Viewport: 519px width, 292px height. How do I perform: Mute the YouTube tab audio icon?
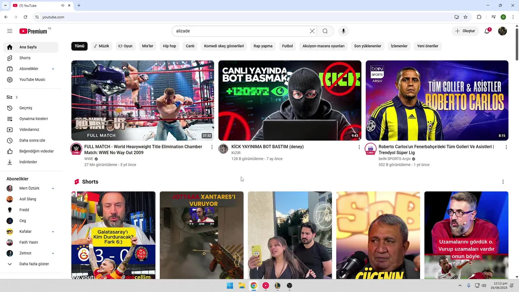[x=62, y=6]
